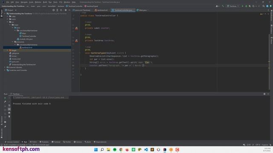The height and width of the screenshot is (153, 273).
Task: Open the Profiler tool window
Action: click(67, 142)
